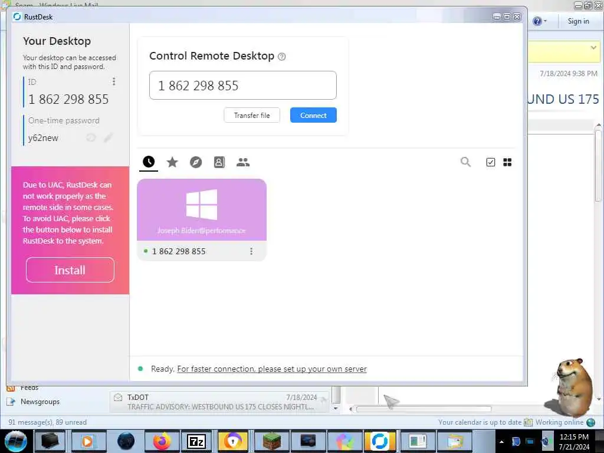Open the Address Book tab
Screen dimensions: 604x453
click(219, 162)
